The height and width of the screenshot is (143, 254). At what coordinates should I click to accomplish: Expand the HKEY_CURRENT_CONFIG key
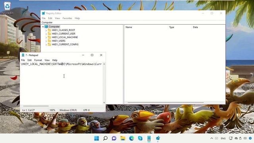pyautogui.click(x=46, y=44)
